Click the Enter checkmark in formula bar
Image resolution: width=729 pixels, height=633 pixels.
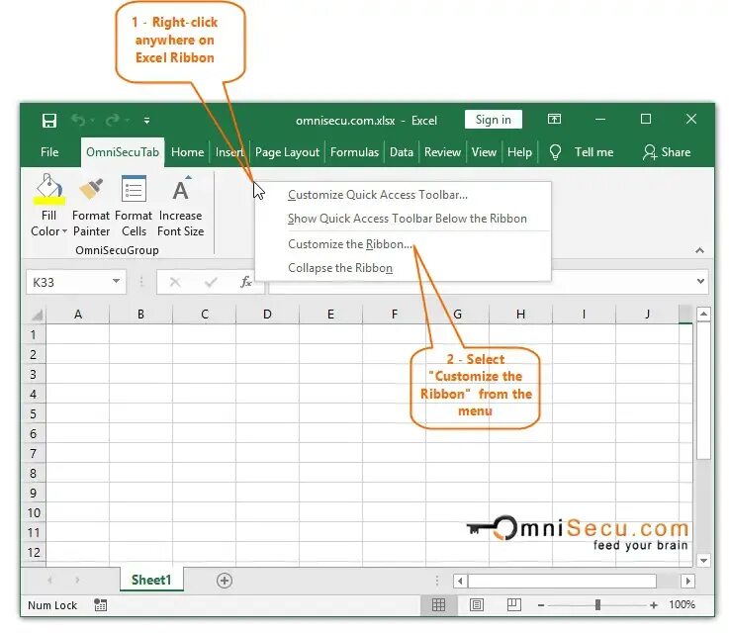coord(211,282)
